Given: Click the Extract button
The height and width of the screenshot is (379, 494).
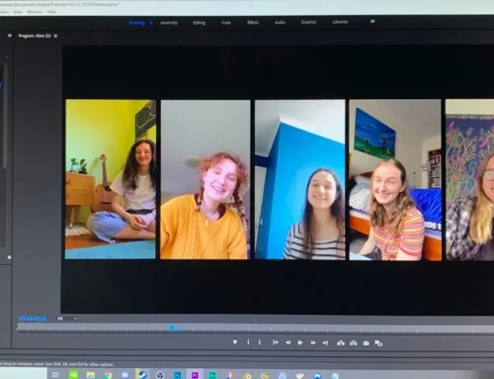Looking at the screenshot, I should click(354, 343).
